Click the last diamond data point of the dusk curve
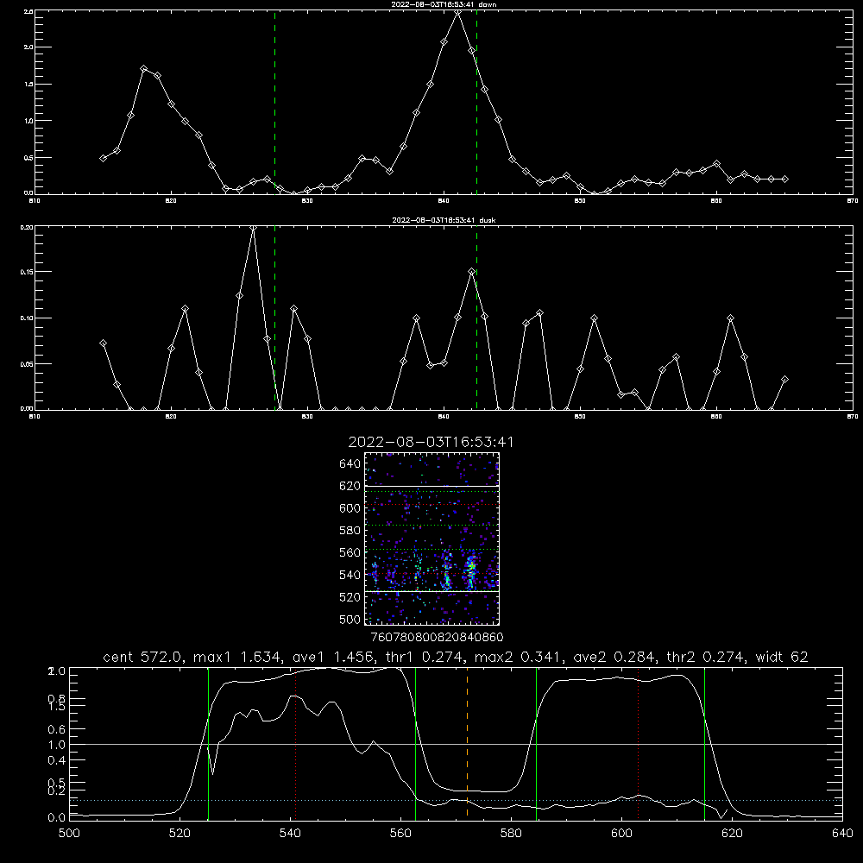This screenshot has height=863, width=863. point(784,379)
